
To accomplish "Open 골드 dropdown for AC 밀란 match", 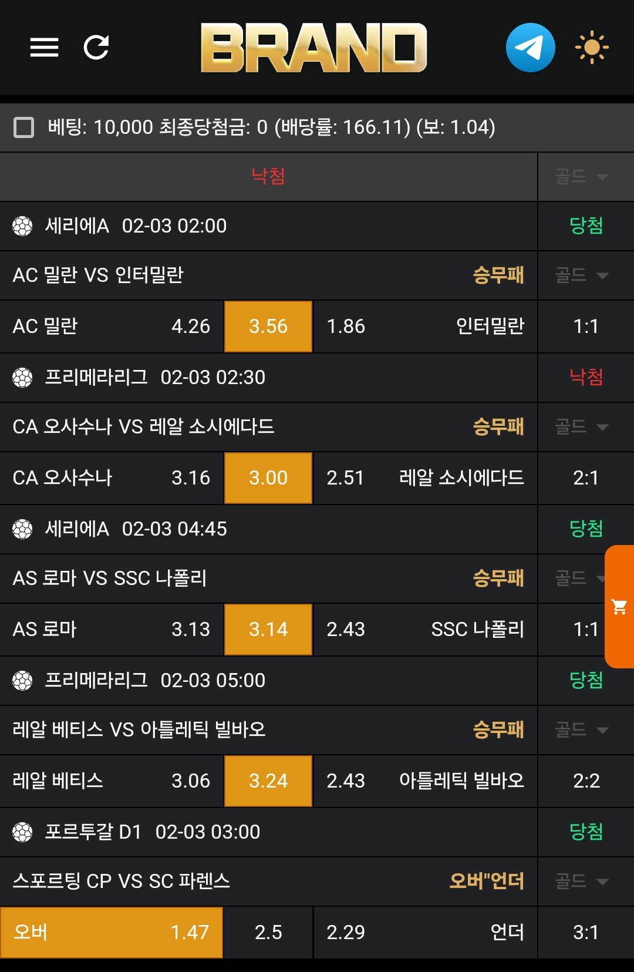I will click(581, 275).
